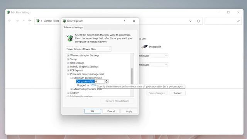
Task: Click the magnifier search icon
Action: (238, 21)
